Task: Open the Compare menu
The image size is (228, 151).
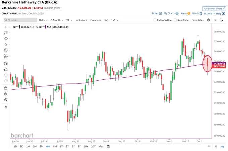Action: tap(96, 20)
